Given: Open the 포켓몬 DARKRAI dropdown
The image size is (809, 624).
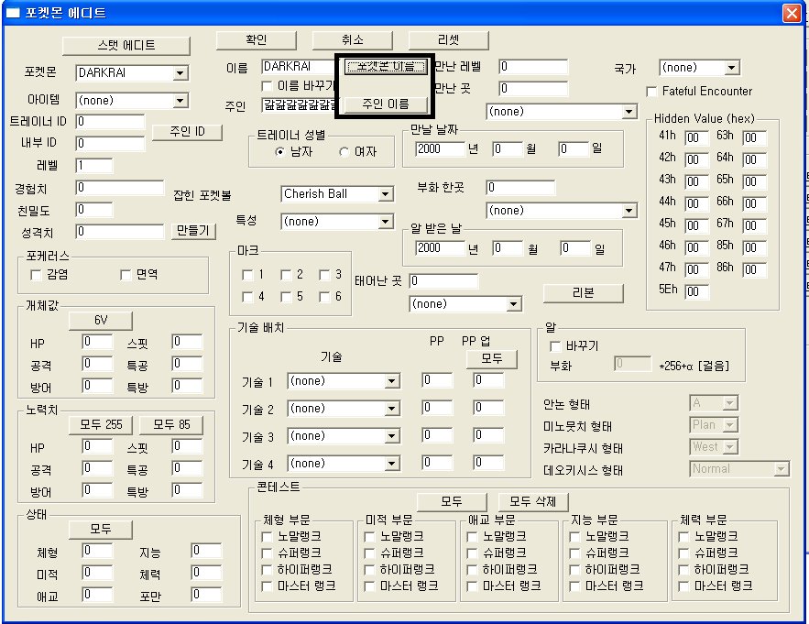Looking at the screenshot, I should point(180,73).
